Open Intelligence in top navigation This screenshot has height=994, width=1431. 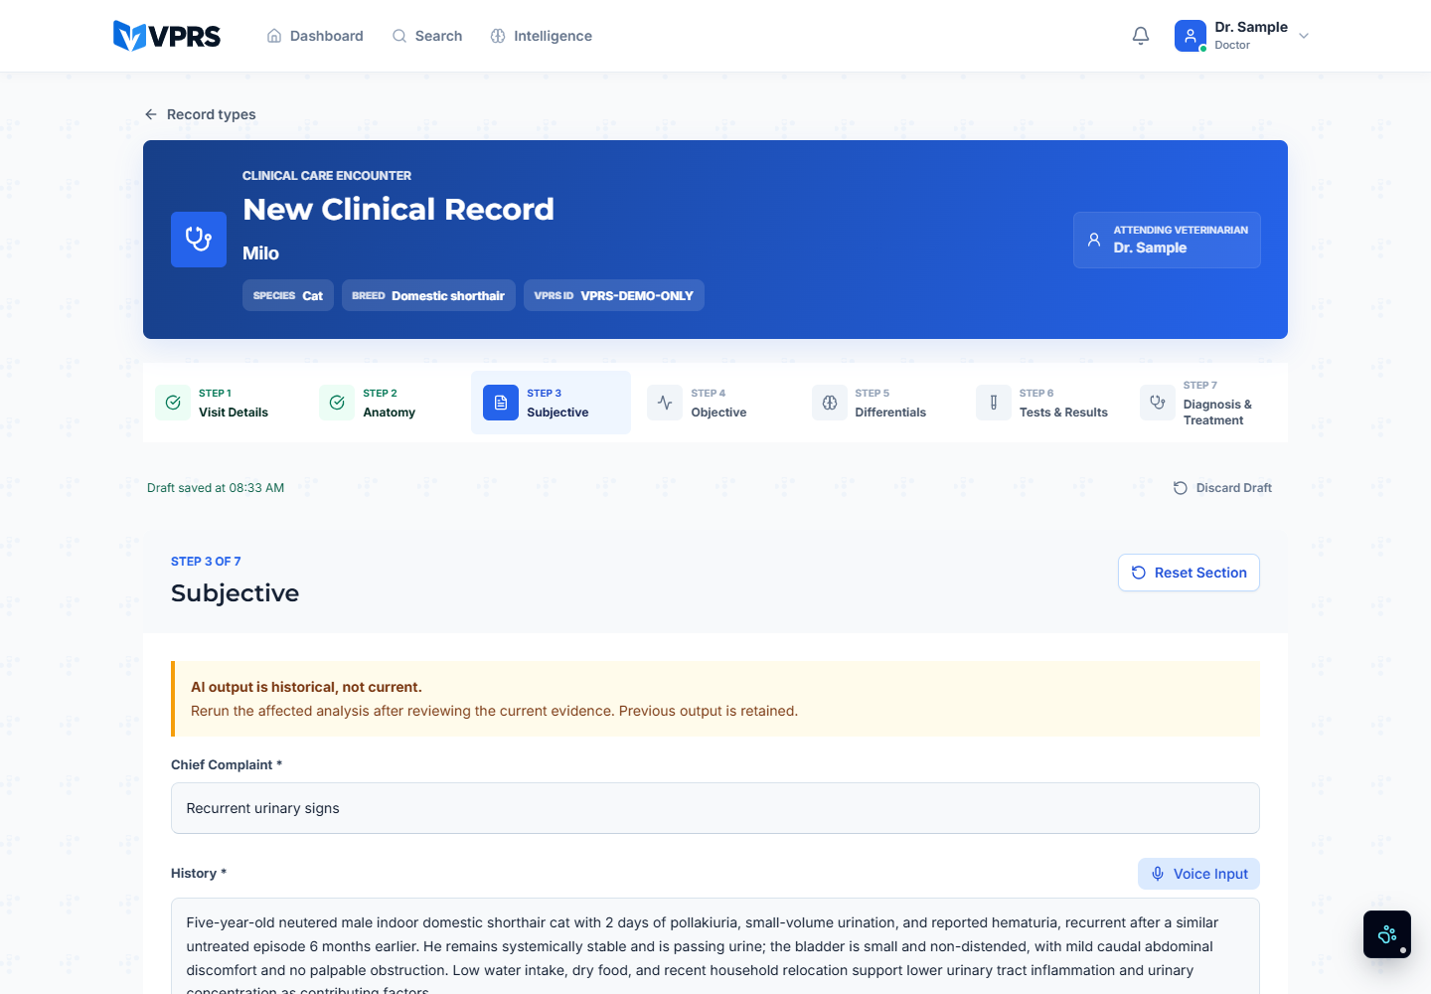point(542,36)
